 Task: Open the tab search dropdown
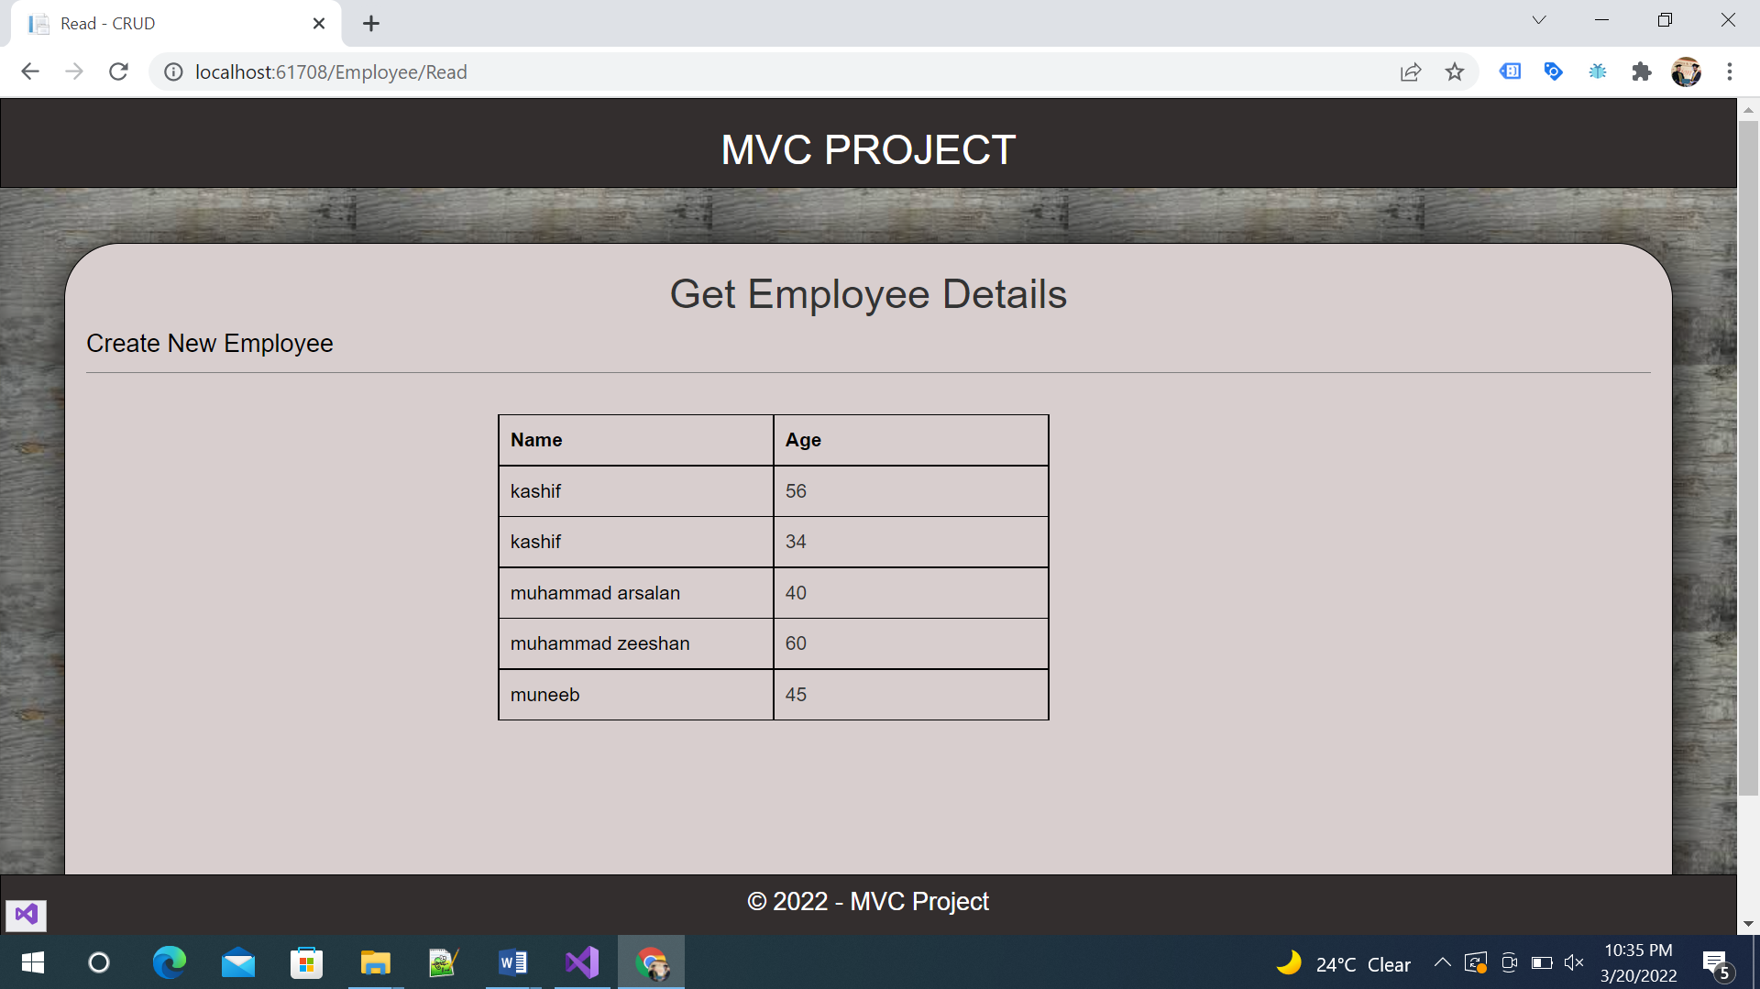click(x=1539, y=20)
